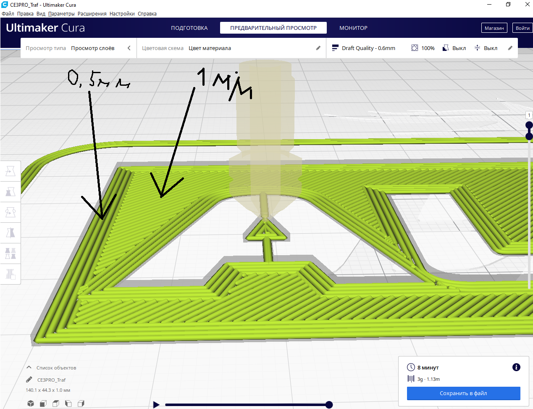533x409 pixels.
Task: Select the Mirror tool in left toolbar
Action: [x=11, y=233]
